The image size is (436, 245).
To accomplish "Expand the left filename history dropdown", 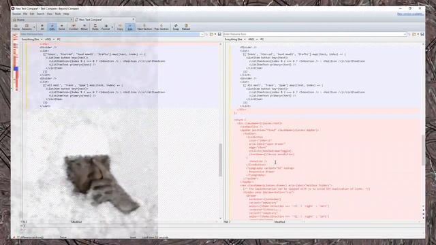I will coord(202,35).
